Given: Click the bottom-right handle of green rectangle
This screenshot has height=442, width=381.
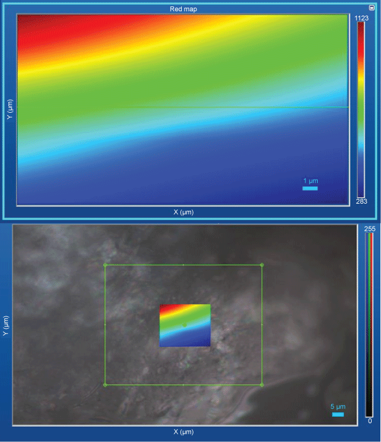Looking at the screenshot, I should pyautogui.click(x=261, y=385).
